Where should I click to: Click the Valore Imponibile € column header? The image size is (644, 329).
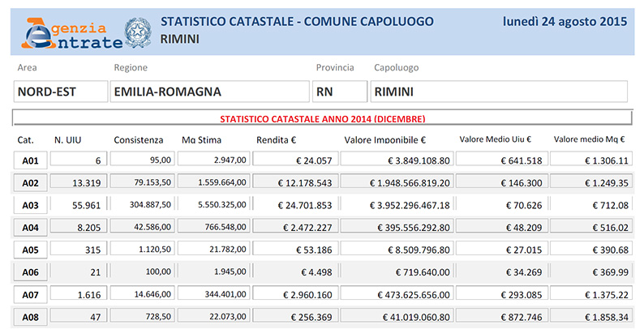click(384, 140)
